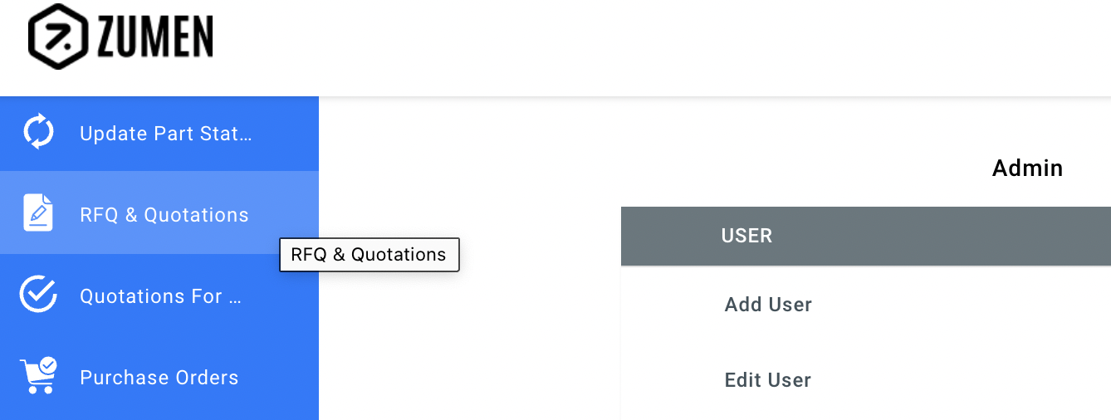Select the RFQ & Quotations sidebar label
Screen dimensions: 1111x420
[164, 215]
